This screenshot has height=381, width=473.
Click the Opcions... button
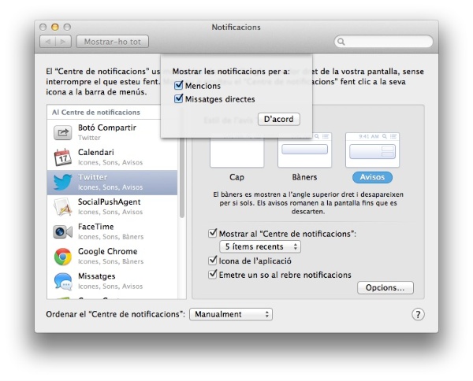pos(385,287)
